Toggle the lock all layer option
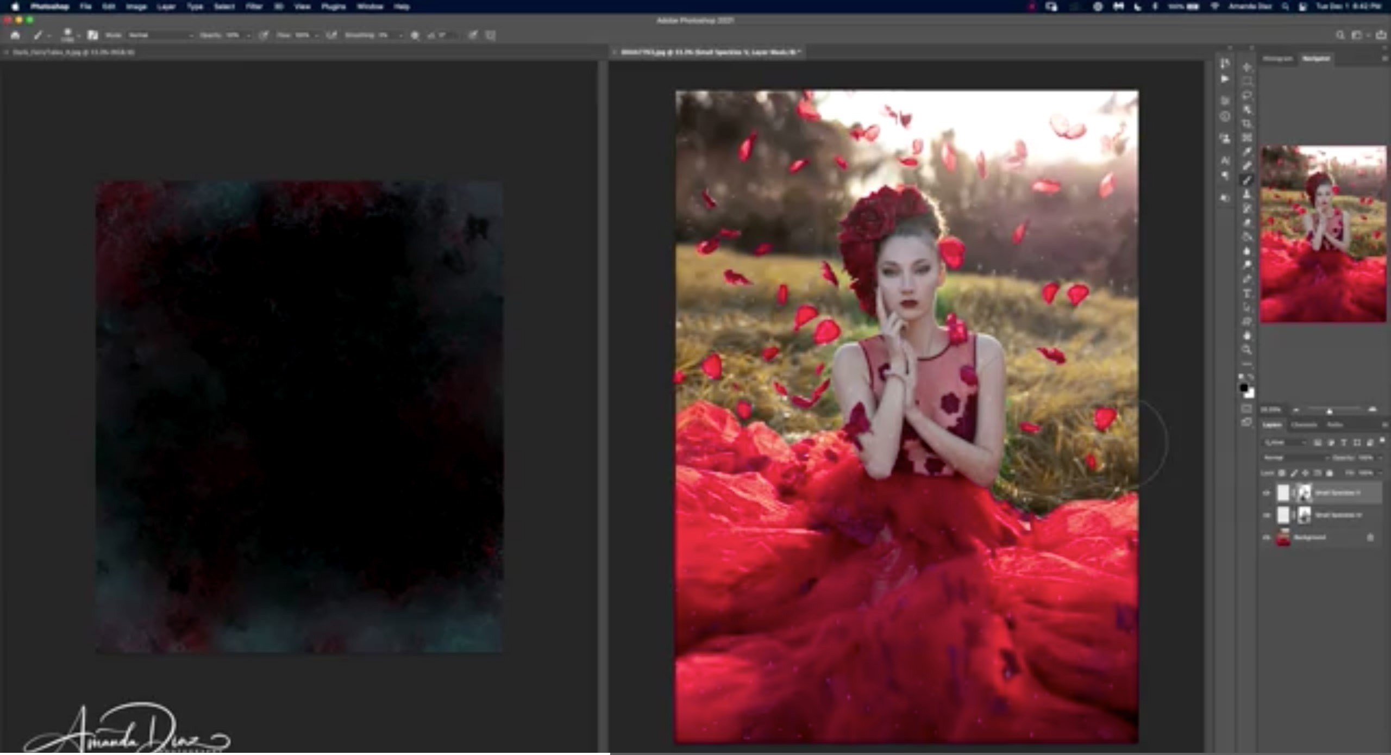This screenshot has height=755, width=1391. (1329, 473)
